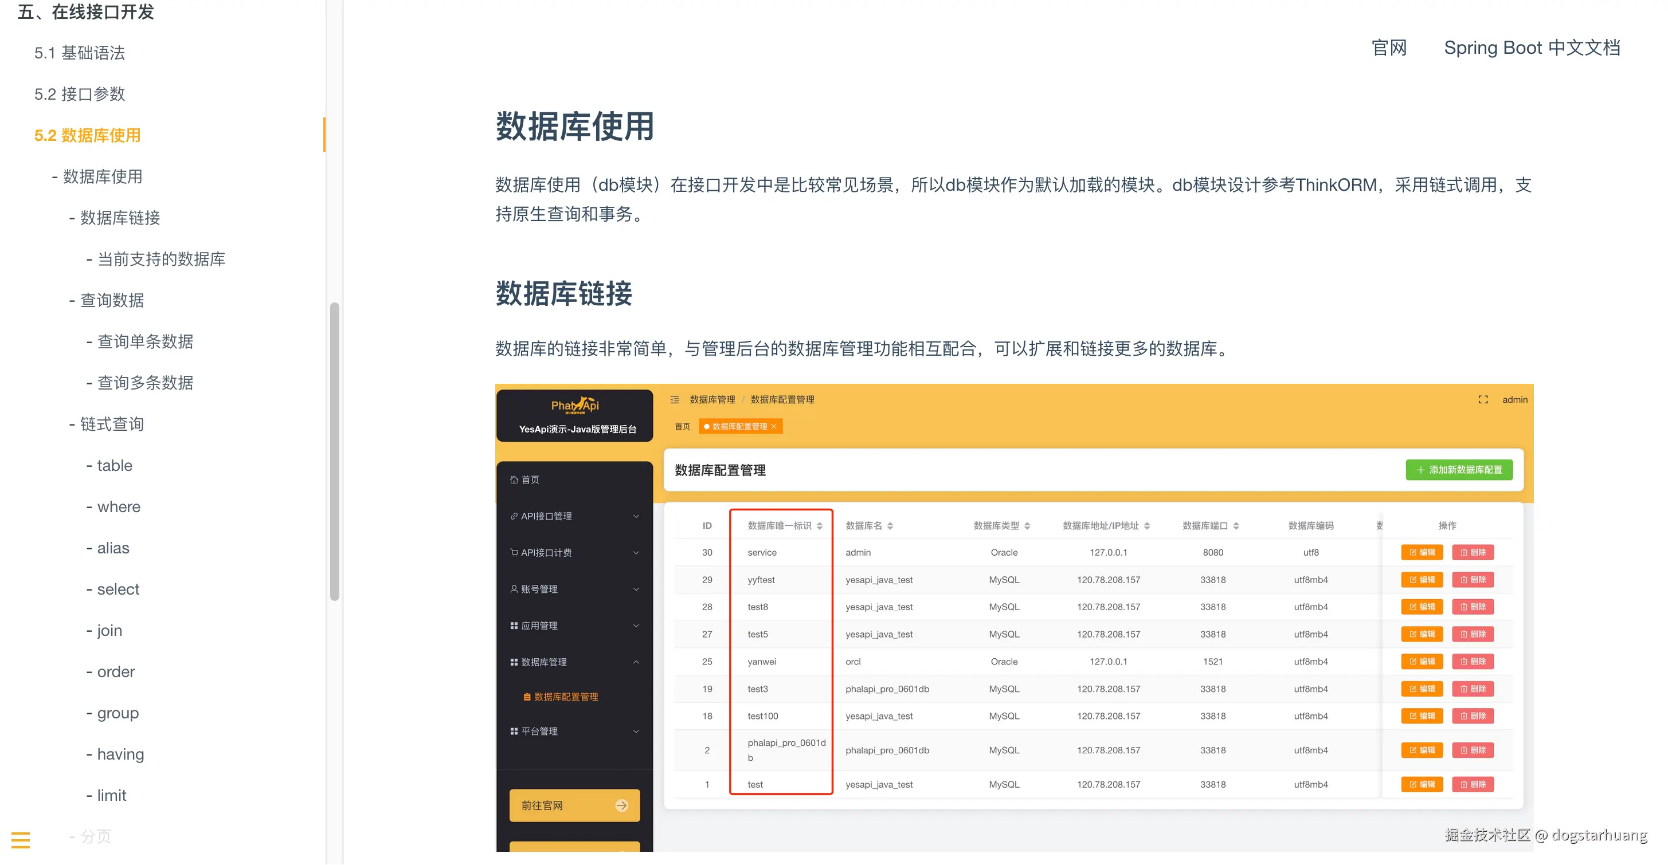
Task: Click the left sidebar vertical scrollbar
Action: tap(334, 451)
